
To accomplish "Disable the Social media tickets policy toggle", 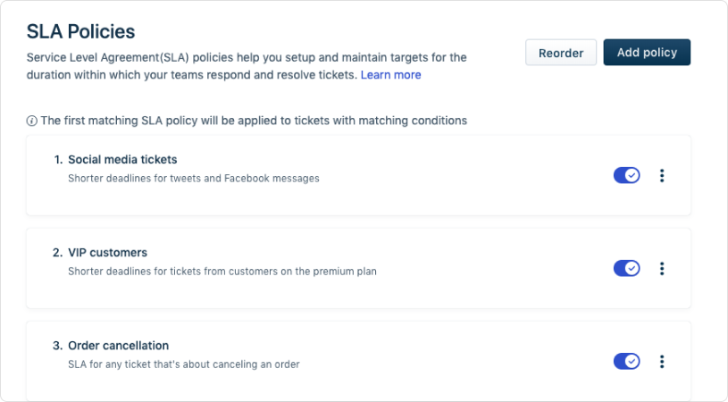I will tap(627, 175).
